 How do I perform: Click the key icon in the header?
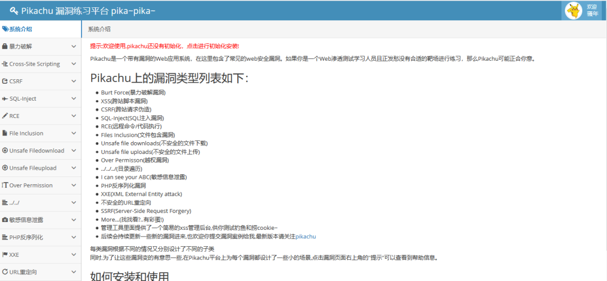point(14,11)
